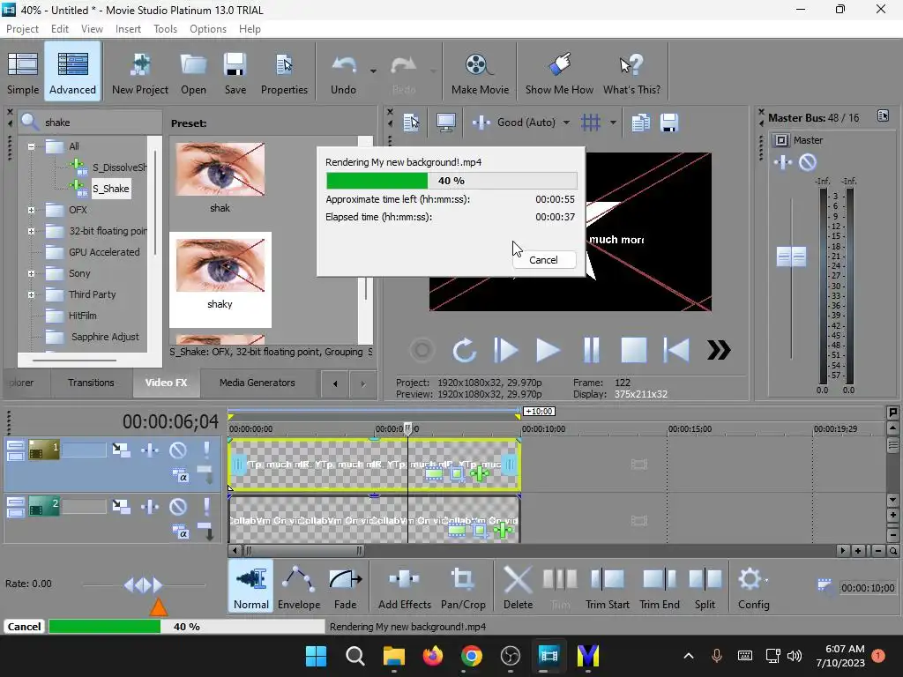Click the Split tool
Viewport: 903px width, 677px height.
(x=705, y=586)
